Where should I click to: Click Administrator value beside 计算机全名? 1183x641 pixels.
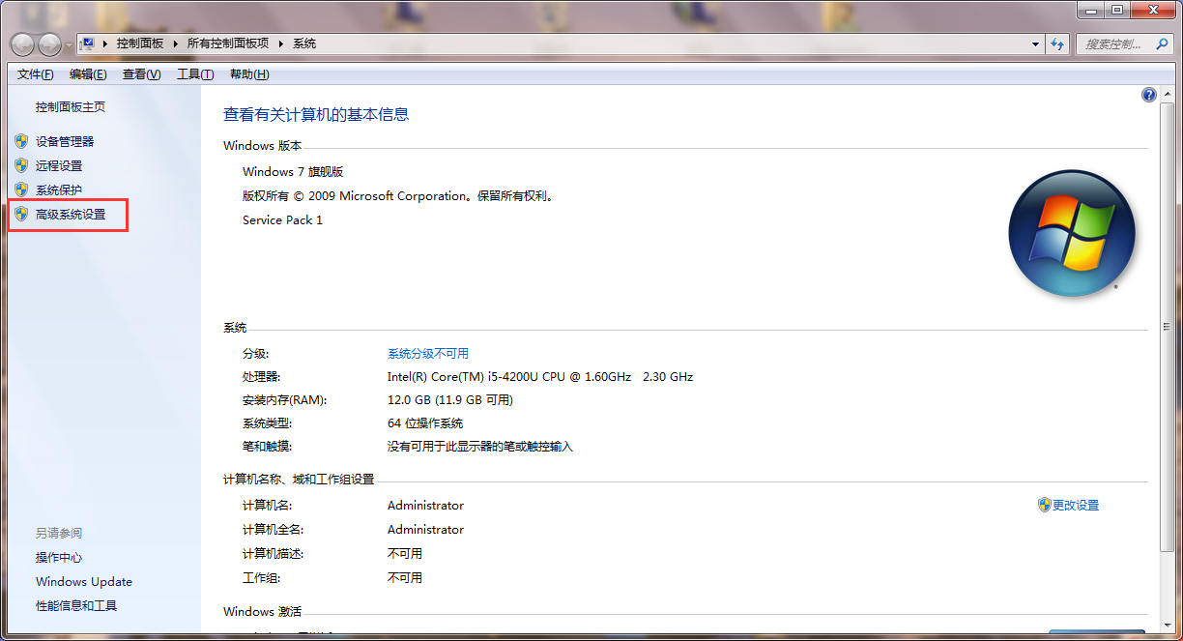(x=425, y=530)
